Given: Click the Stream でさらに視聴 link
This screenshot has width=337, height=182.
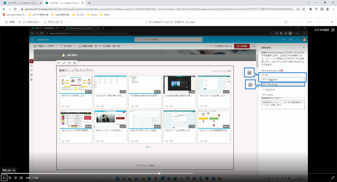Looking at the screenshot, I should click(221, 71).
